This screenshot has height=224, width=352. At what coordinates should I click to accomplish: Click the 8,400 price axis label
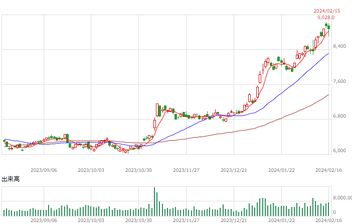[339, 46]
